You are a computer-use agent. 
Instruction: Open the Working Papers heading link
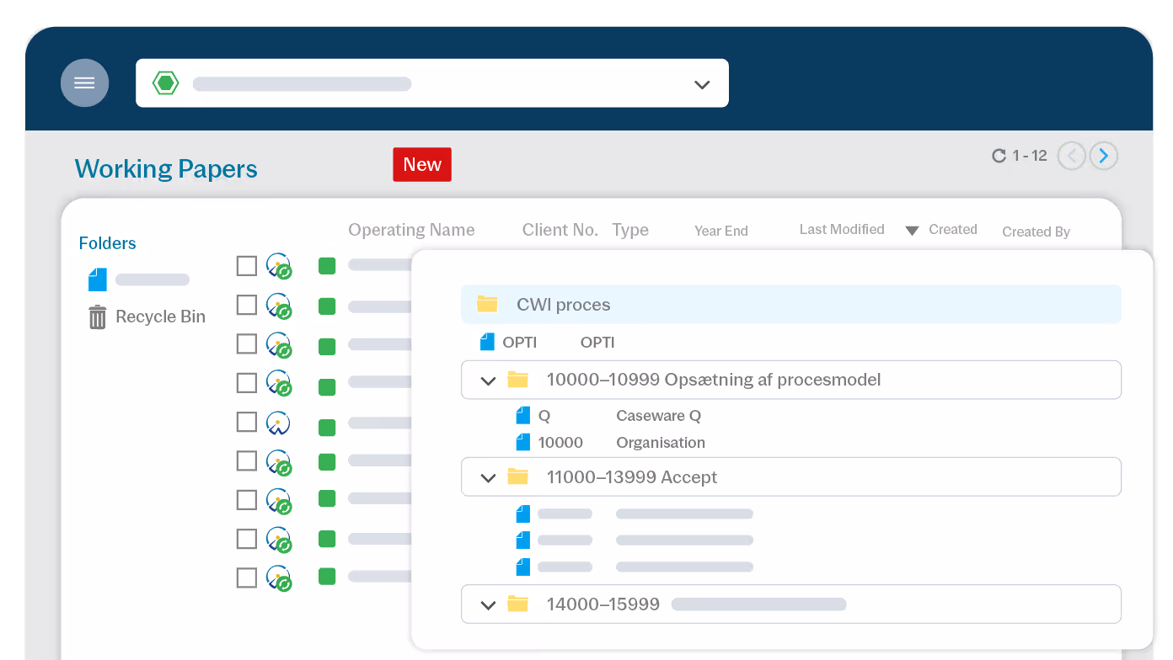(x=166, y=168)
